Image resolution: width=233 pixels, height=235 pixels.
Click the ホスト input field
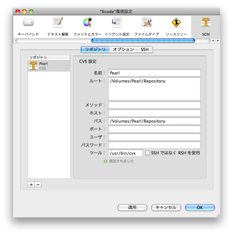click(154, 113)
